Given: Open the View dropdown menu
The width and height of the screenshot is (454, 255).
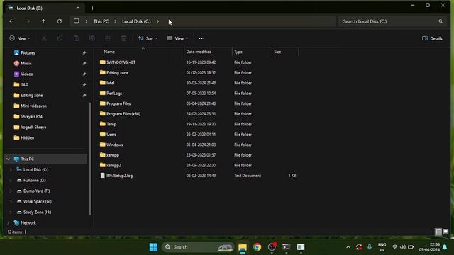Looking at the screenshot, I should 177,38.
